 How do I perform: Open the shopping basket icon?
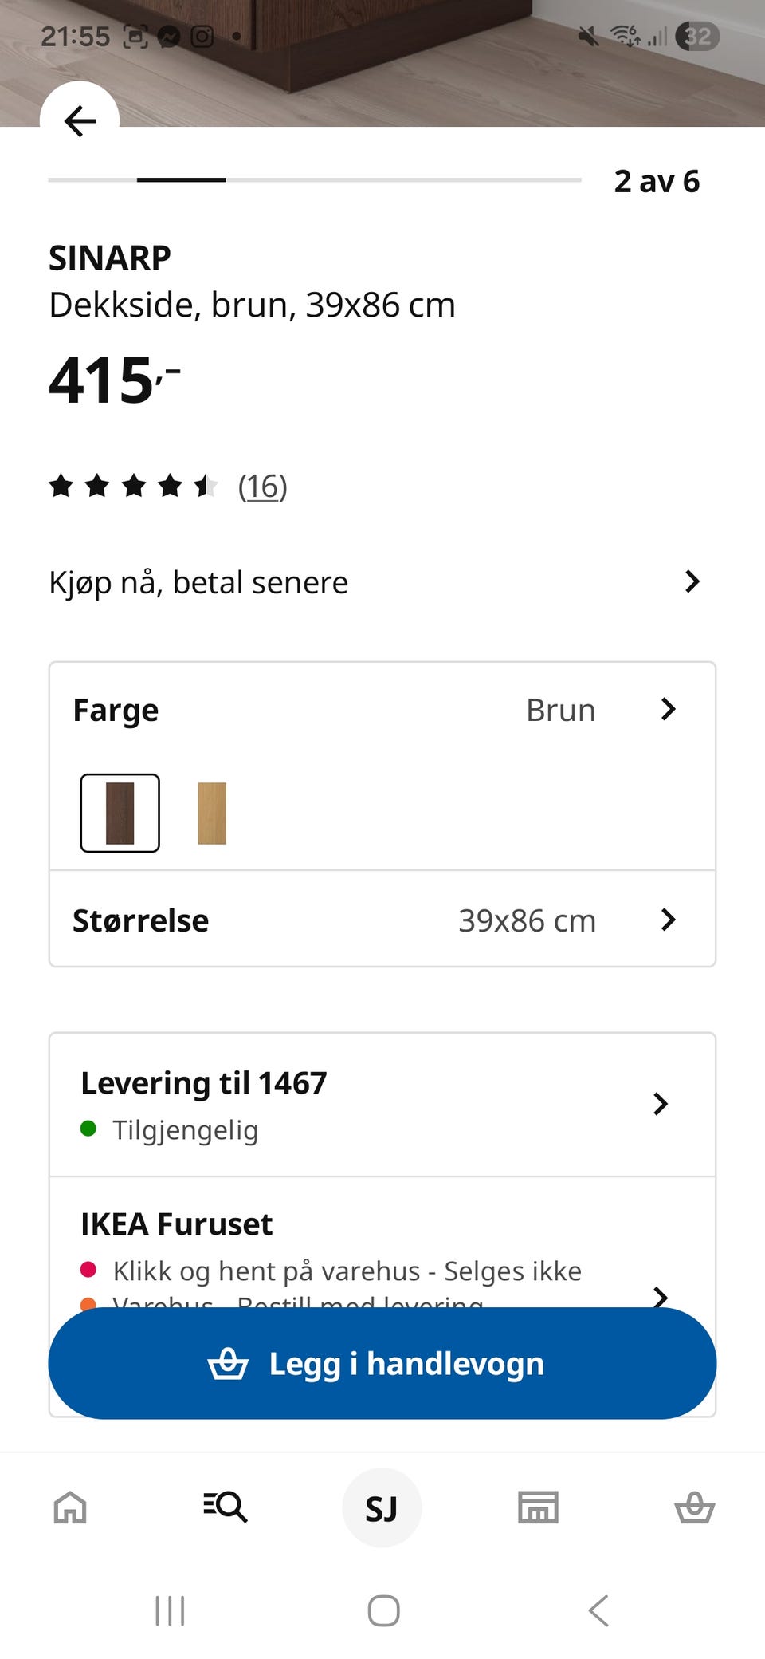[694, 1507]
